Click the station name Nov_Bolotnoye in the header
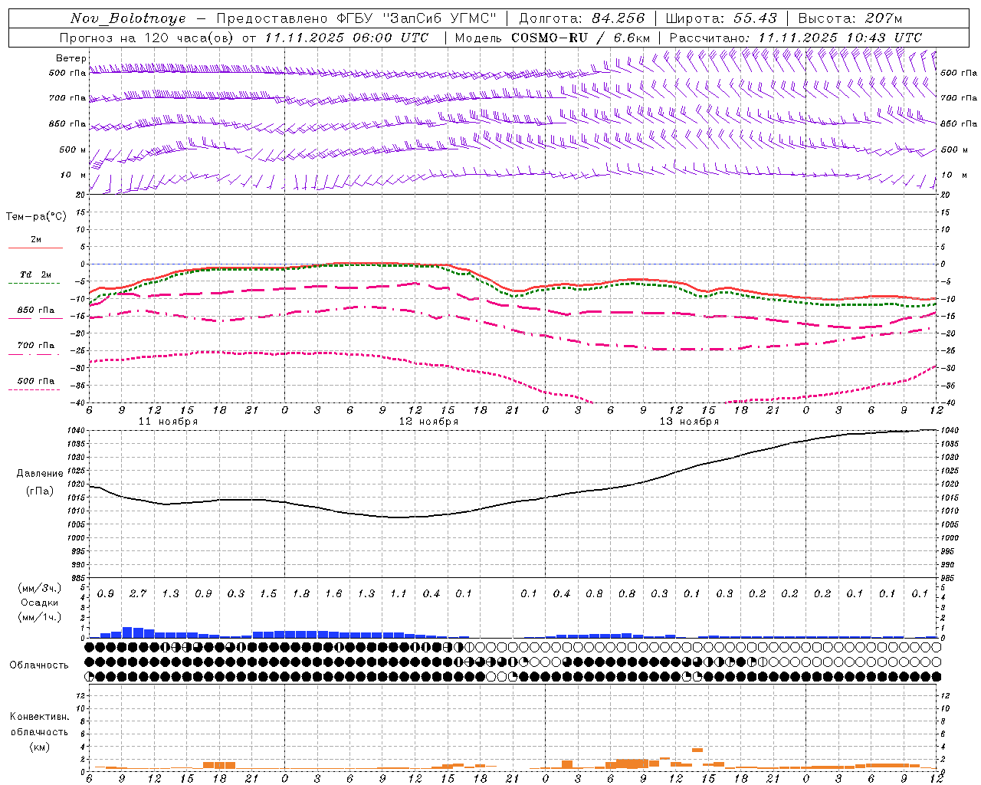 pyautogui.click(x=128, y=18)
